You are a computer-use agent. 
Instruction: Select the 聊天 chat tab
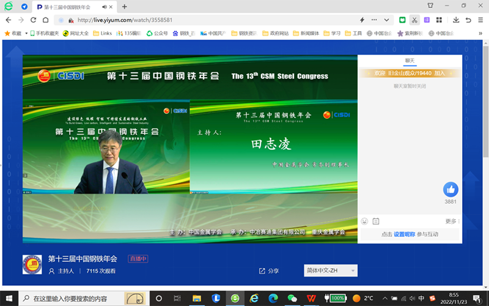pyautogui.click(x=410, y=61)
